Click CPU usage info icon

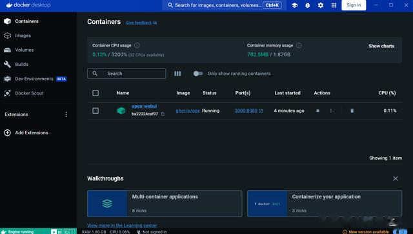click(x=137, y=45)
